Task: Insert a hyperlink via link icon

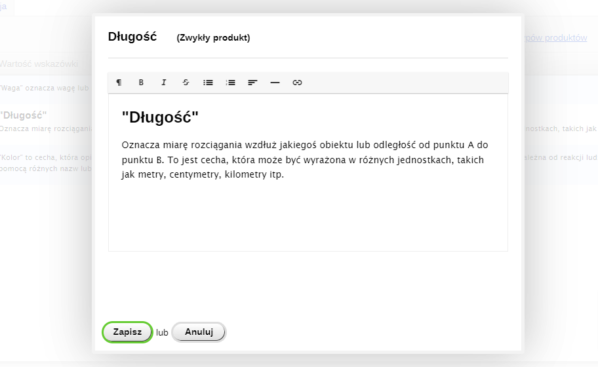Action: coord(297,83)
